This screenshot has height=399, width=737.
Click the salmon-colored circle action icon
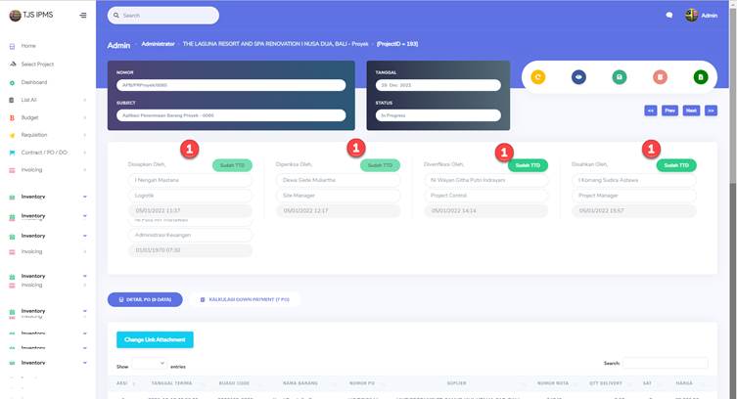(x=660, y=77)
